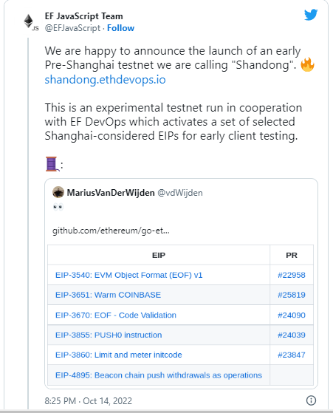Click the tweet info icon
The height and width of the screenshot is (413, 333).
(311, 400)
